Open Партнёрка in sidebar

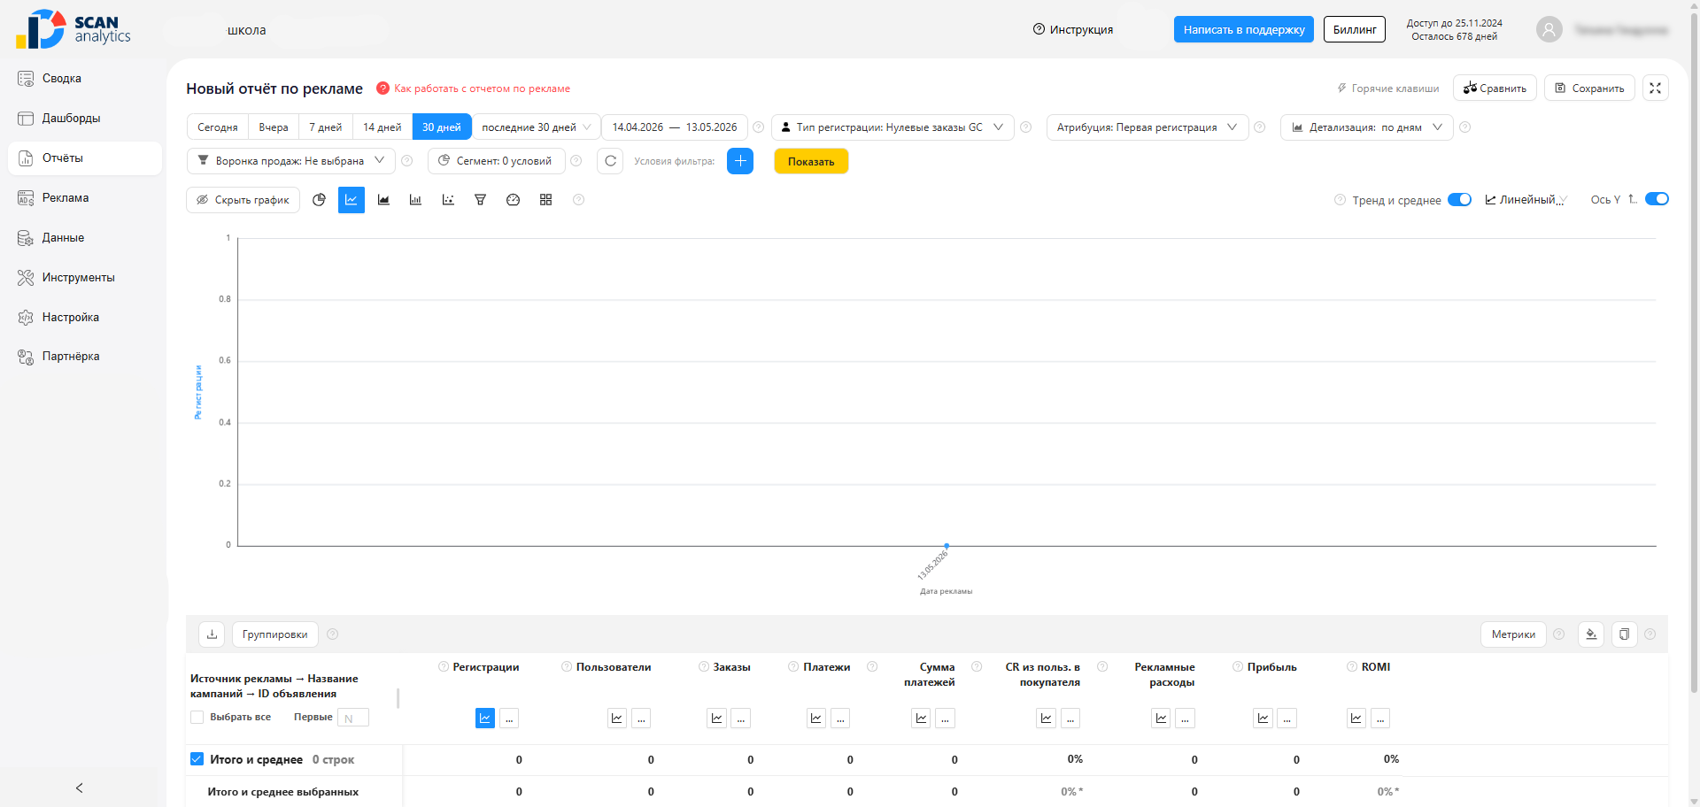pyautogui.click(x=85, y=357)
